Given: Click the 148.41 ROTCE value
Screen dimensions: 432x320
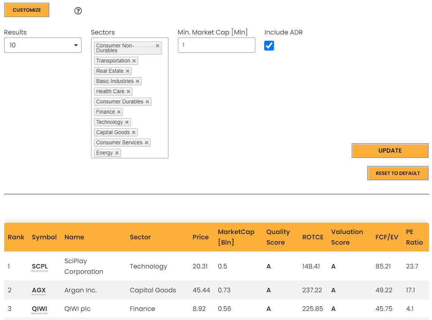Looking at the screenshot, I should pos(311,266).
